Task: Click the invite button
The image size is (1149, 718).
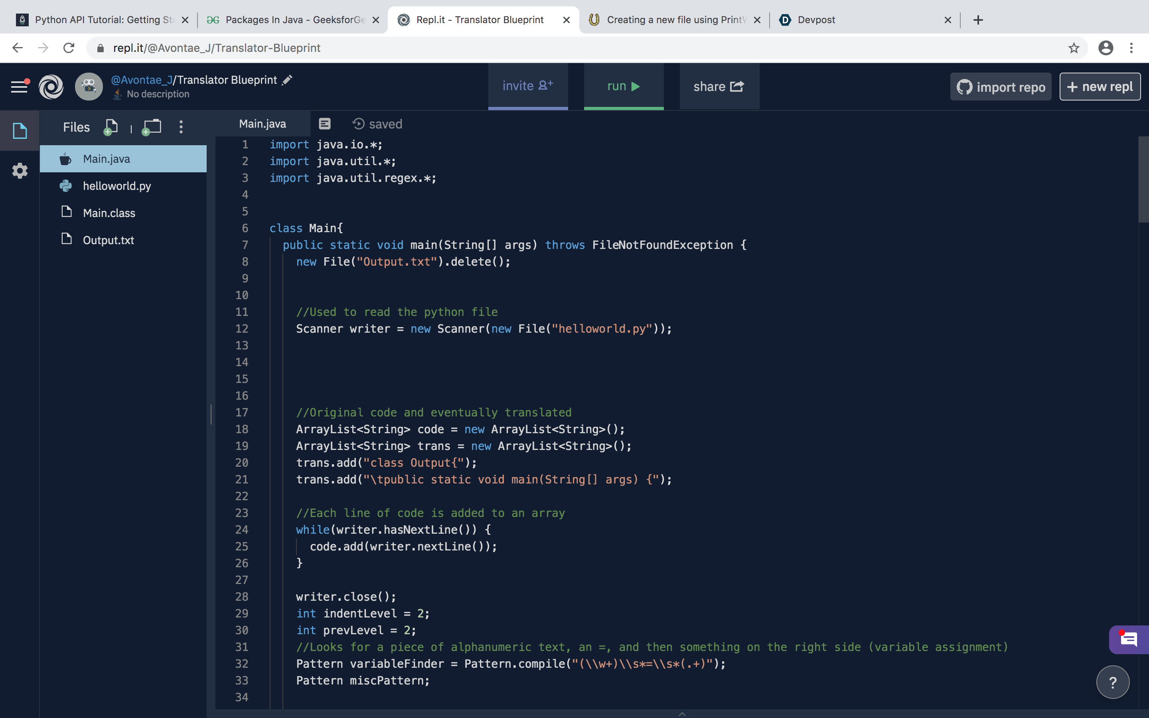Action: [528, 86]
